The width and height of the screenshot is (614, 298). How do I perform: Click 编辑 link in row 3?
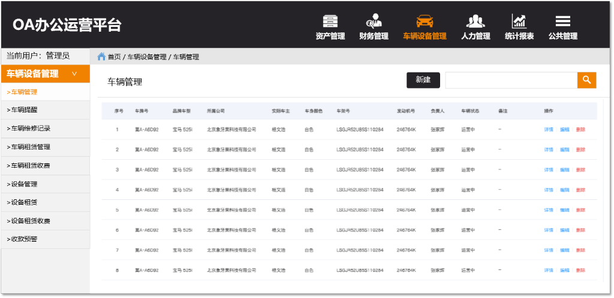tap(564, 170)
